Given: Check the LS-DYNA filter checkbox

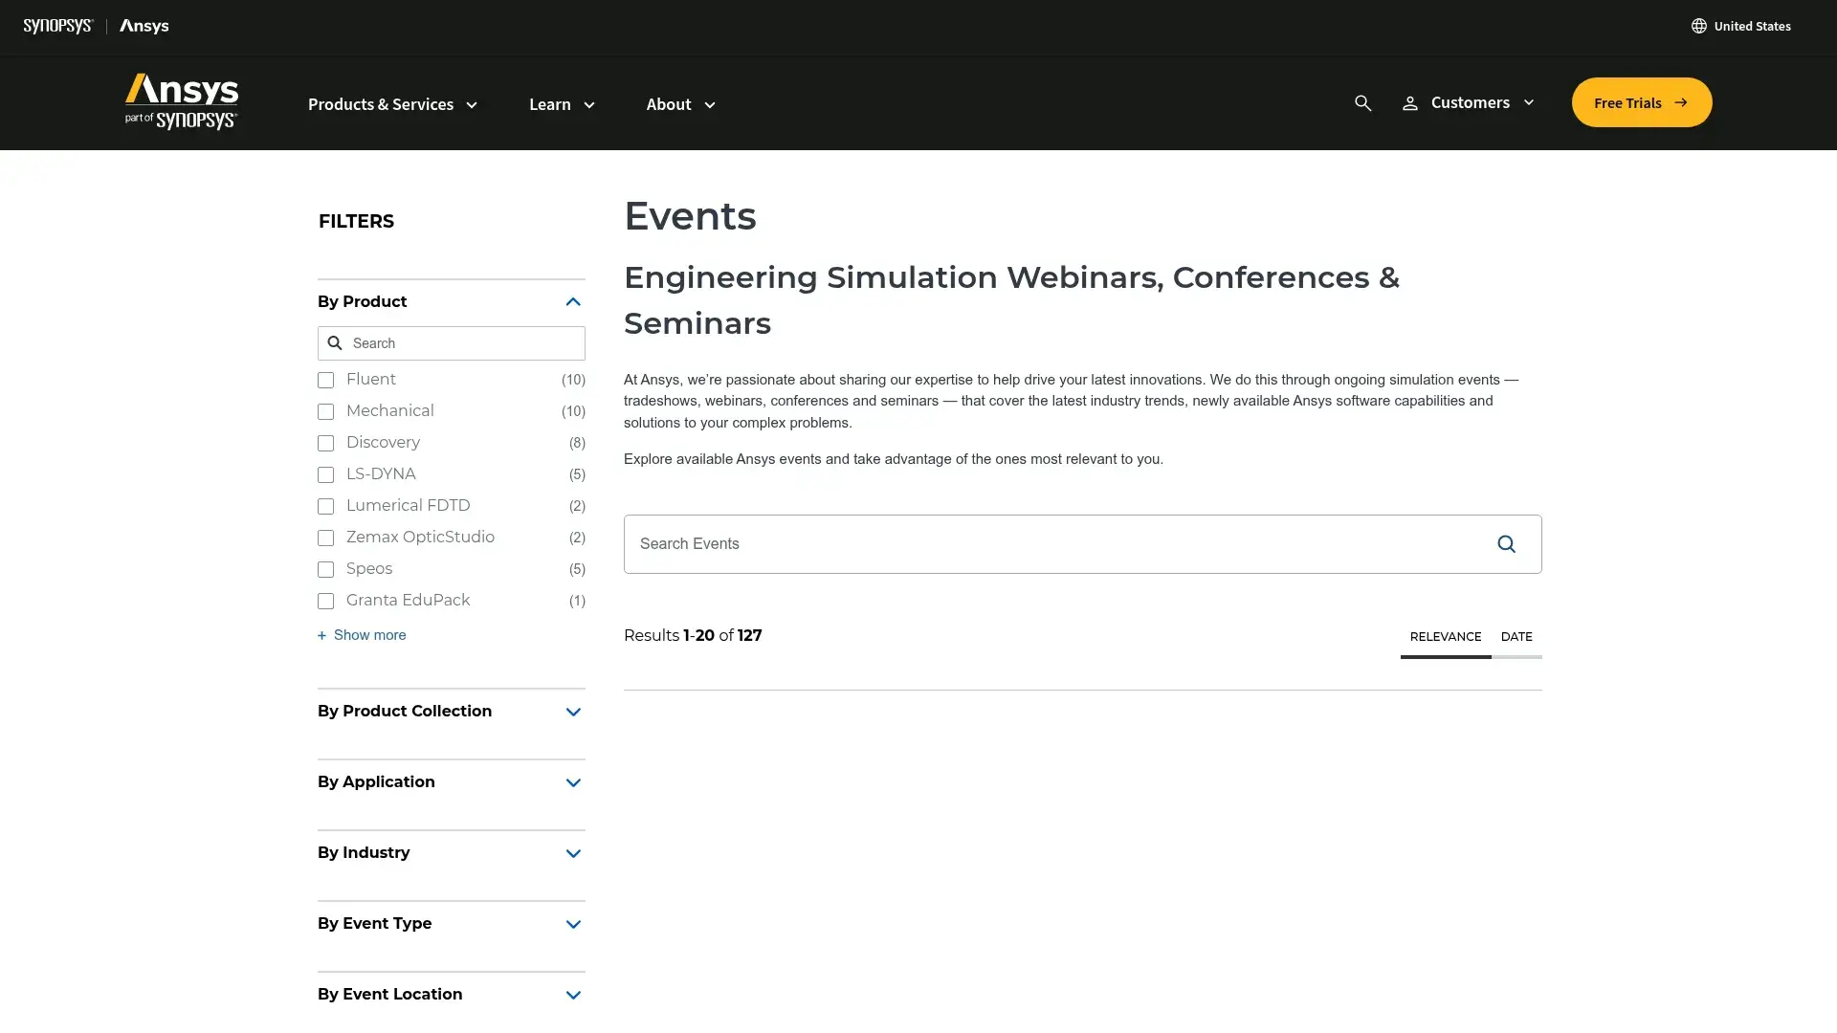Looking at the screenshot, I should point(325,474).
